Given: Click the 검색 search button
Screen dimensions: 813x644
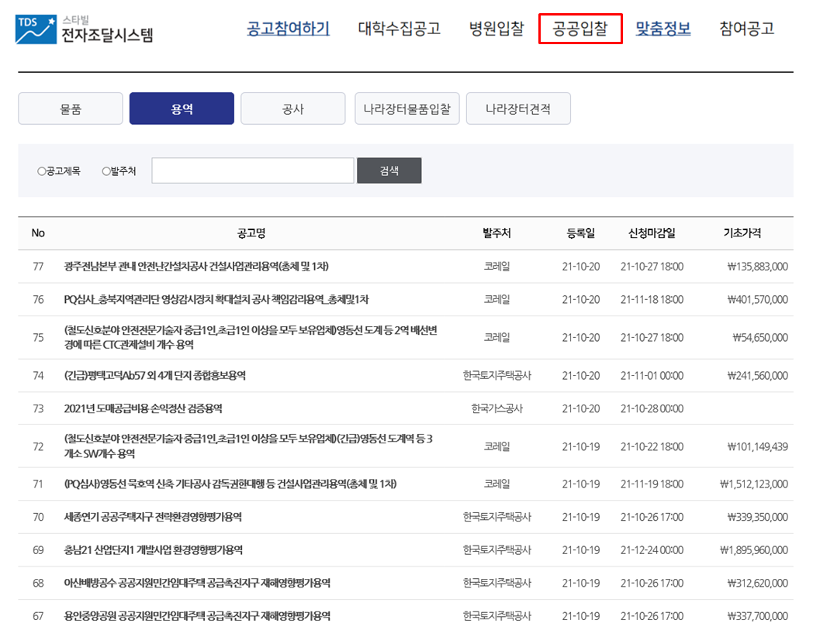Looking at the screenshot, I should (x=389, y=170).
